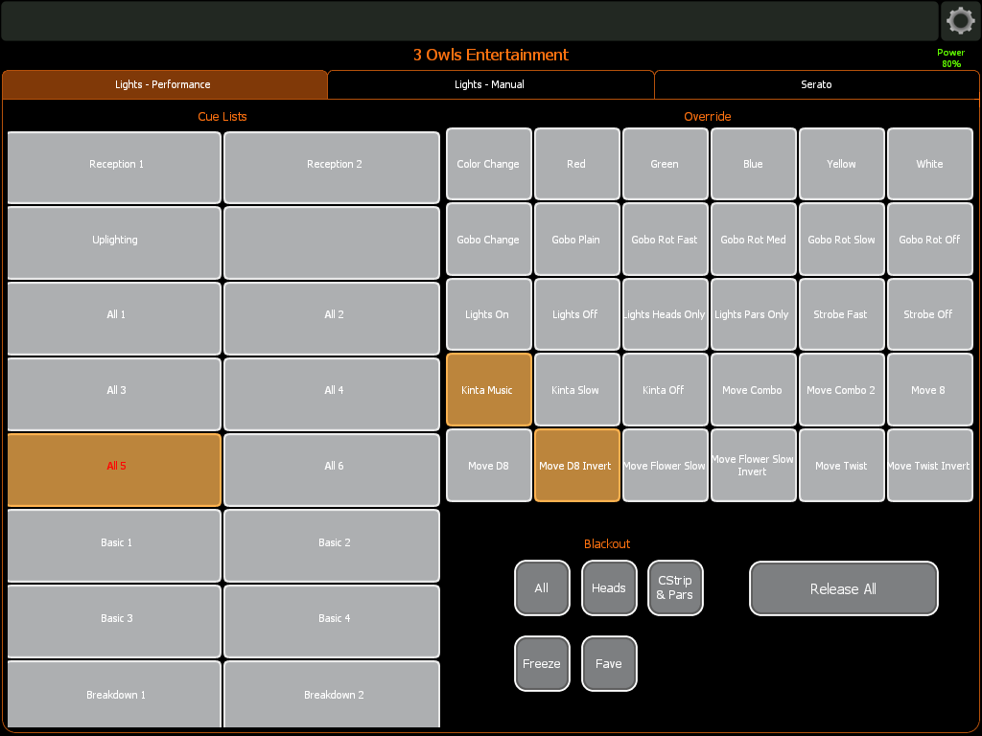
Task: Disable the Move D8 Invert override
Action: point(576,466)
